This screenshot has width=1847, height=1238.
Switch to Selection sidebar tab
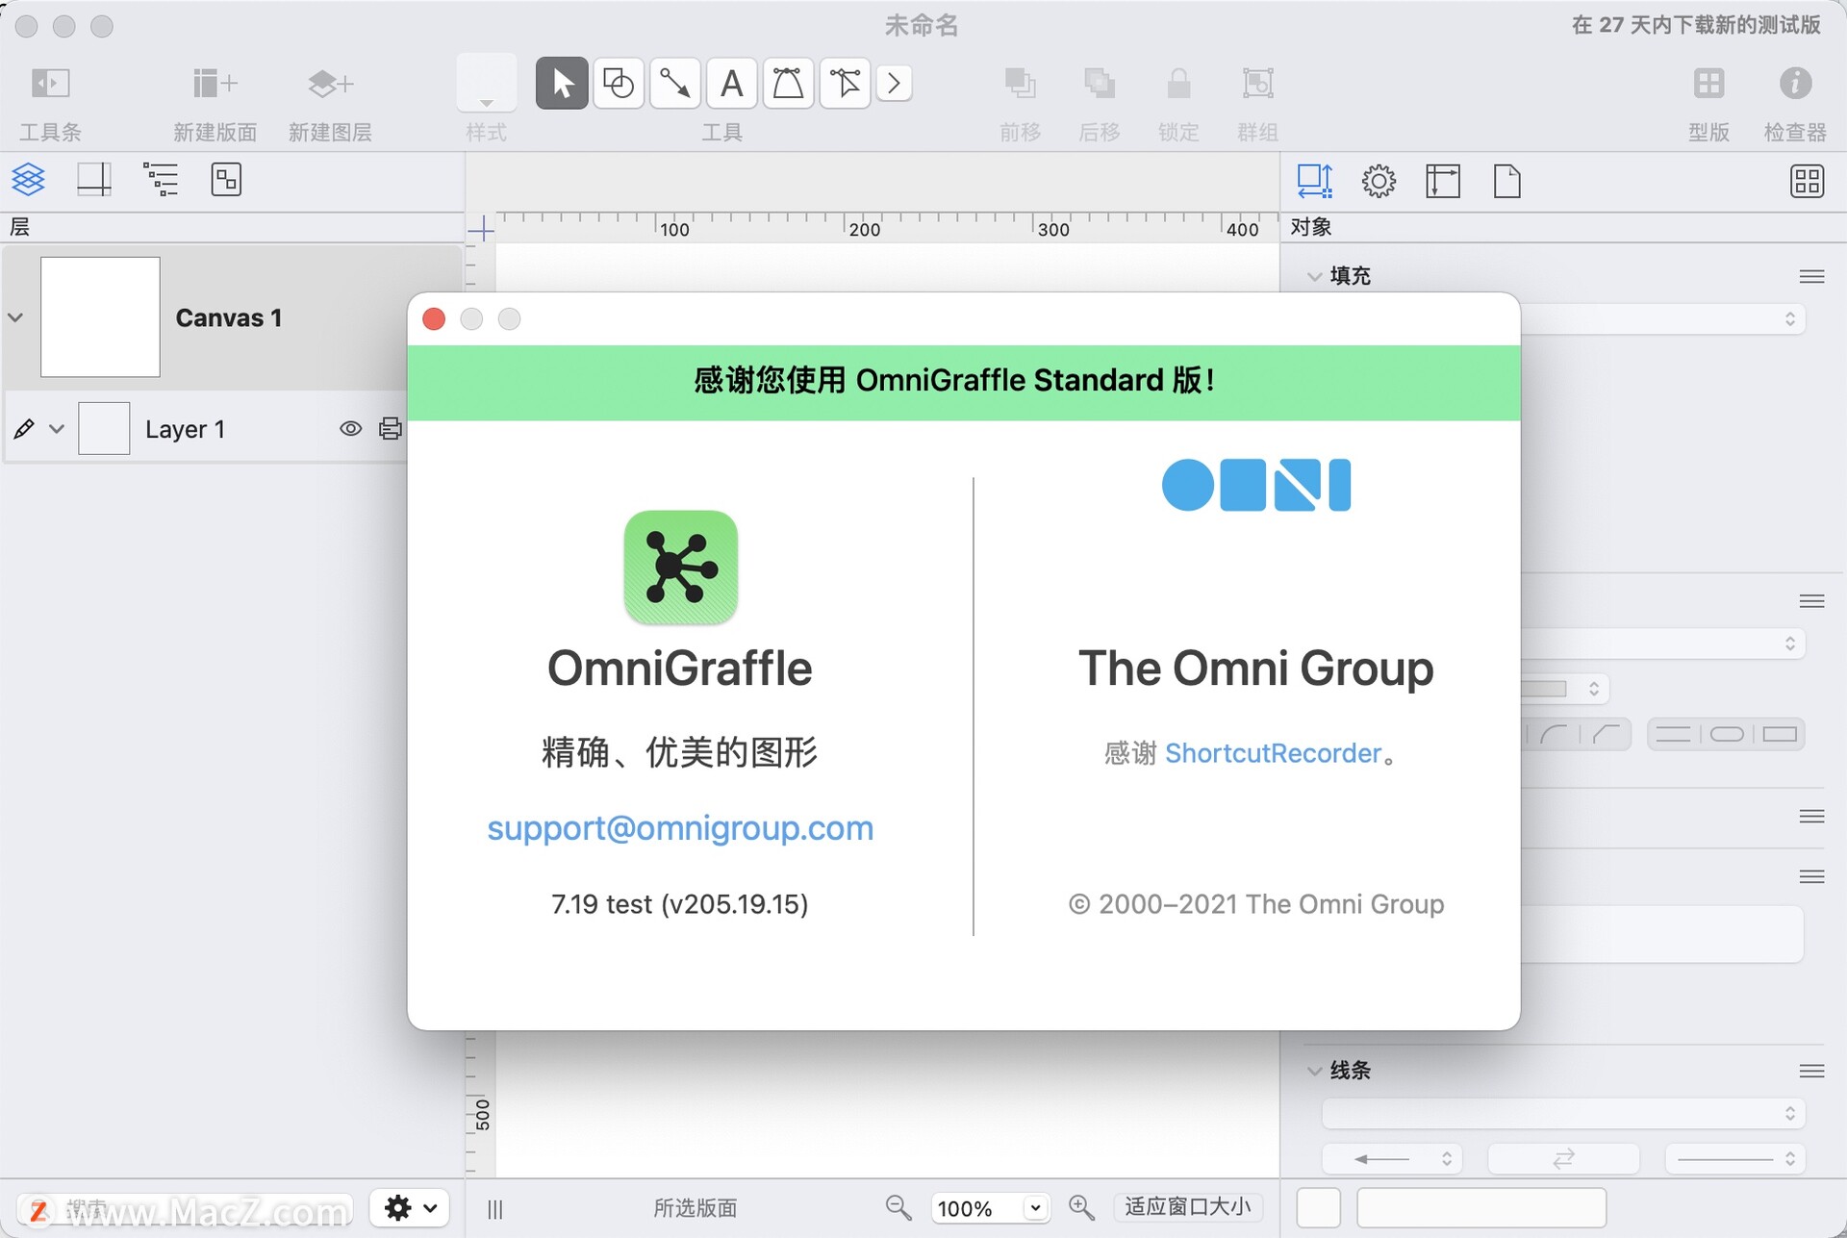(x=226, y=179)
